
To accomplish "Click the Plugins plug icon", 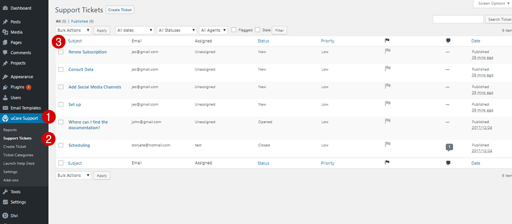I will point(5,87).
